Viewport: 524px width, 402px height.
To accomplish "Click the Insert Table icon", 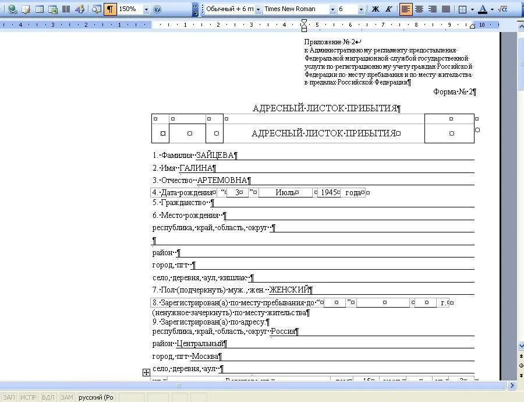I will [40, 9].
